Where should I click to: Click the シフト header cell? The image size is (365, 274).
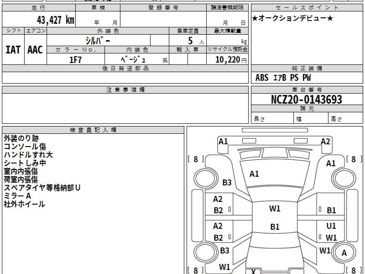(x=13, y=31)
